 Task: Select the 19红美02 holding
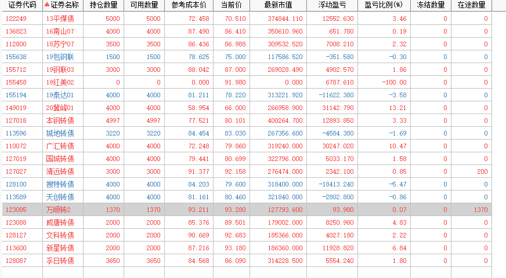coord(60,82)
